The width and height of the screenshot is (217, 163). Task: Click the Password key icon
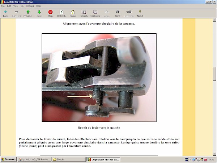[128, 13]
